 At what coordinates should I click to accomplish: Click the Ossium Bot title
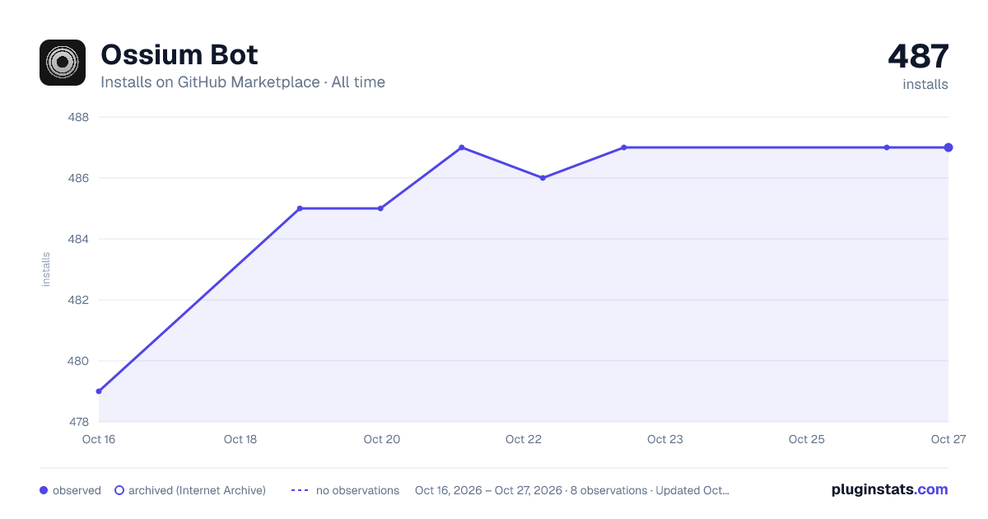[x=179, y=55]
